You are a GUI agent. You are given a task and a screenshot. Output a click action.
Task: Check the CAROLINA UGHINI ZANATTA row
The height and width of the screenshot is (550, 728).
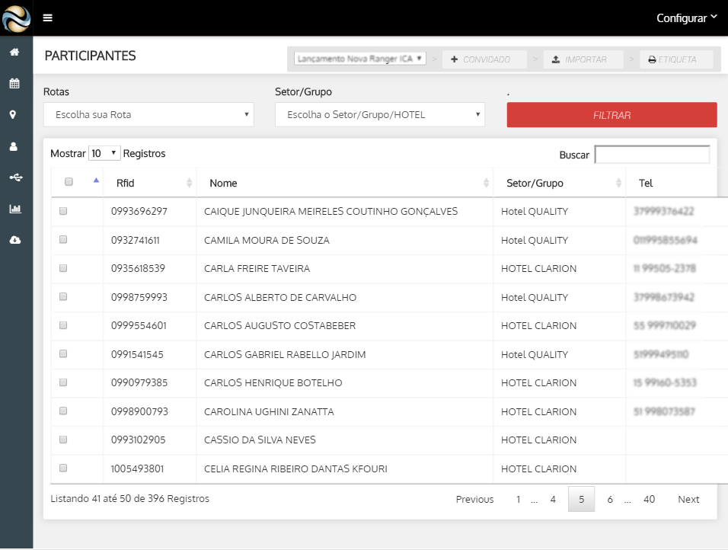63,411
